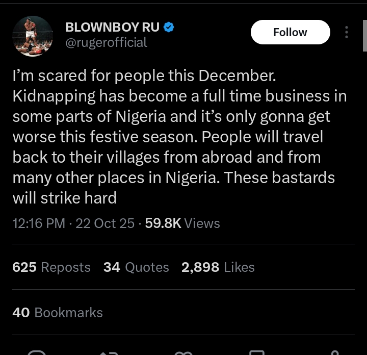The width and height of the screenshot is (367, 355).
Task: Bookmark the tweet with the bookmark icon
Action: (256, 352)
